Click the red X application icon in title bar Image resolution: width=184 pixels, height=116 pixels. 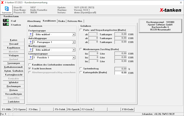2,3
